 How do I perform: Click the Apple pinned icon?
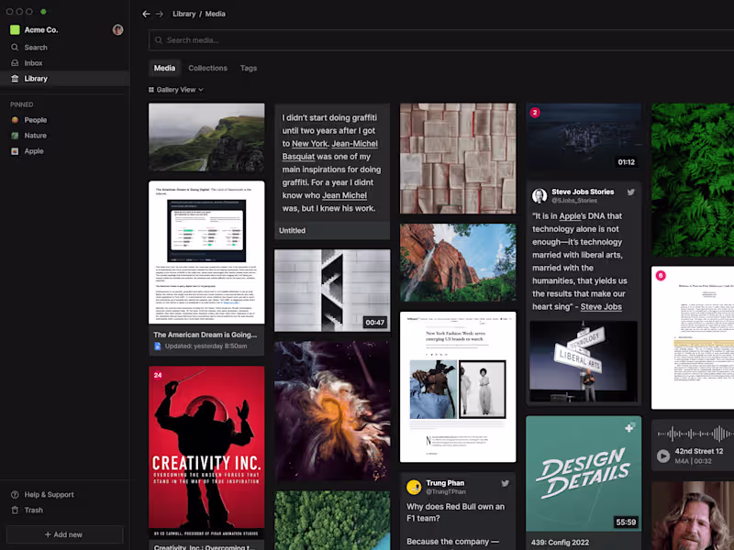15,151
